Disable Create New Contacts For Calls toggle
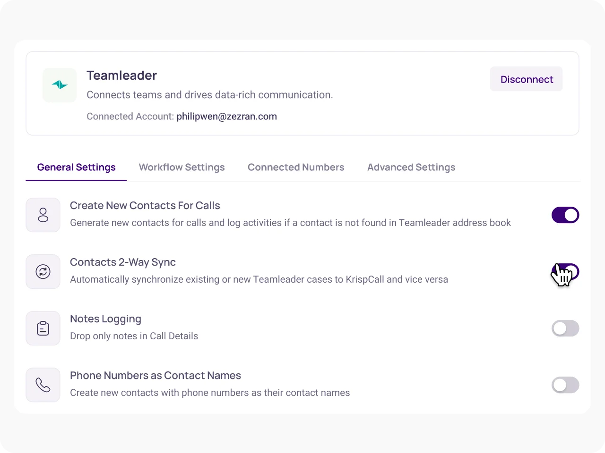Screen dimensions: 605x453 565,215
